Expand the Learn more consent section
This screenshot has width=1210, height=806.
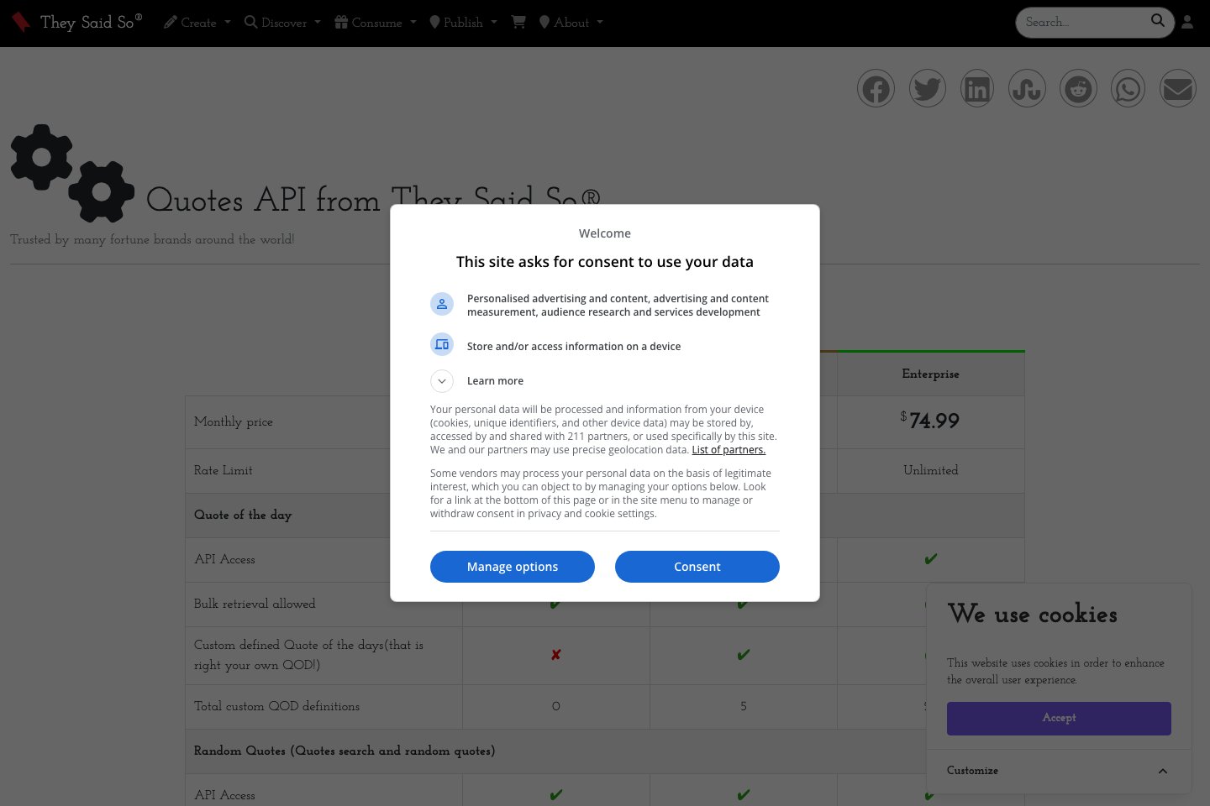442,381
